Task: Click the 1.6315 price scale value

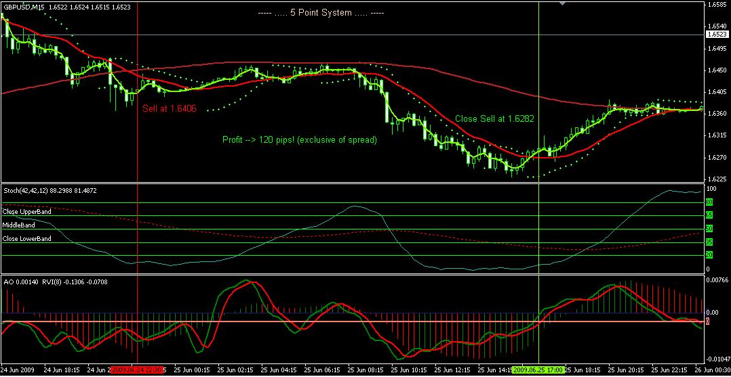Action: pos(717,135)
